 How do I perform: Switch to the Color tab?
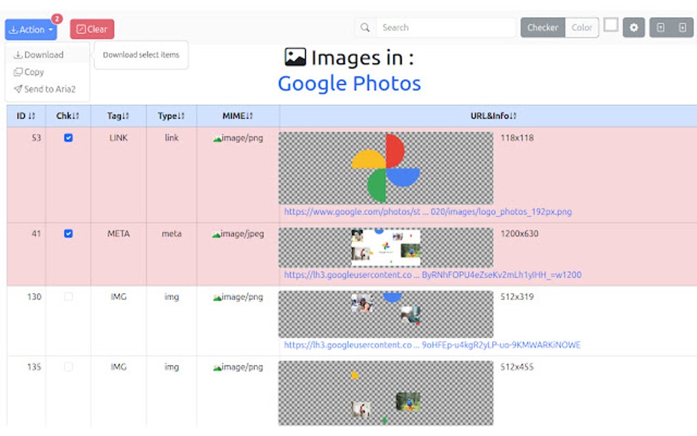582,28
